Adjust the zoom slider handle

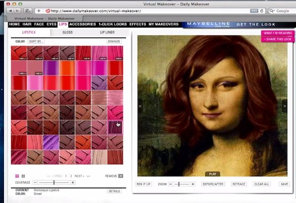tap(179, 184)
